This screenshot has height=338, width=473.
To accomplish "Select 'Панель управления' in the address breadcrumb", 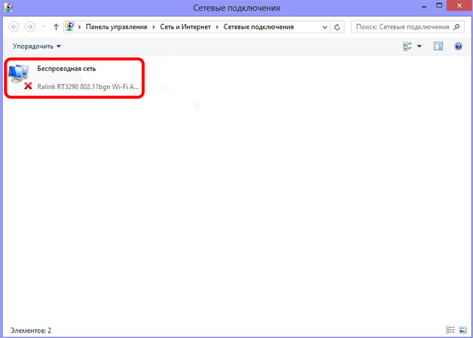I will pyautogui.click(x=116, y=27).
